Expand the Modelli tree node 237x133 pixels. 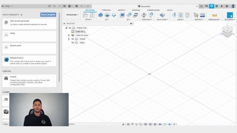(x=69, y=39)
